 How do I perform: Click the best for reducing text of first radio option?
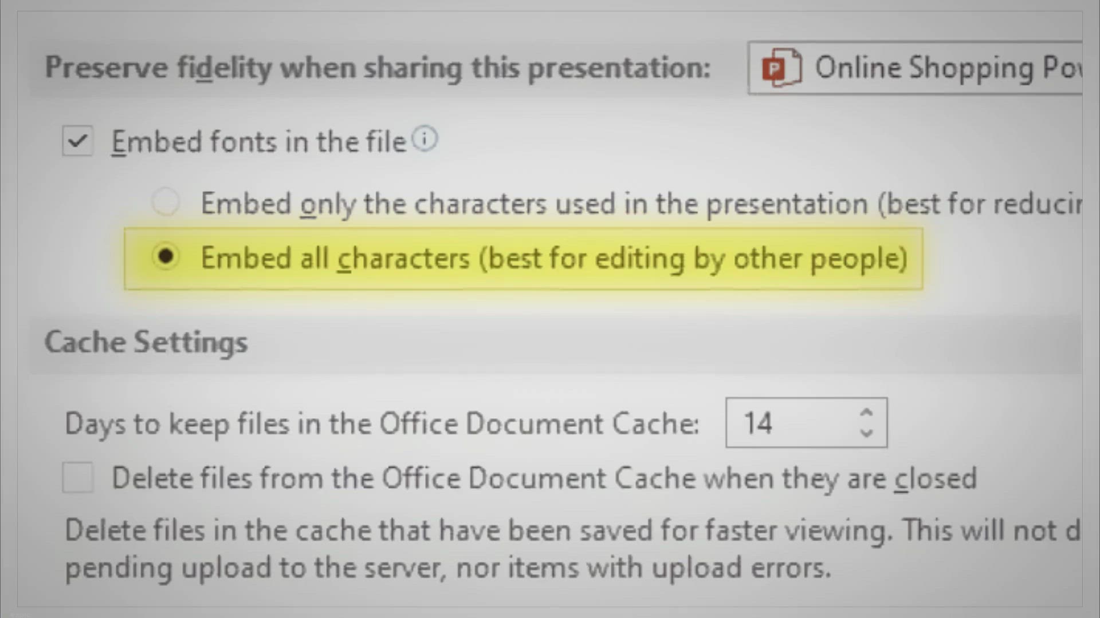pos(980,204)
